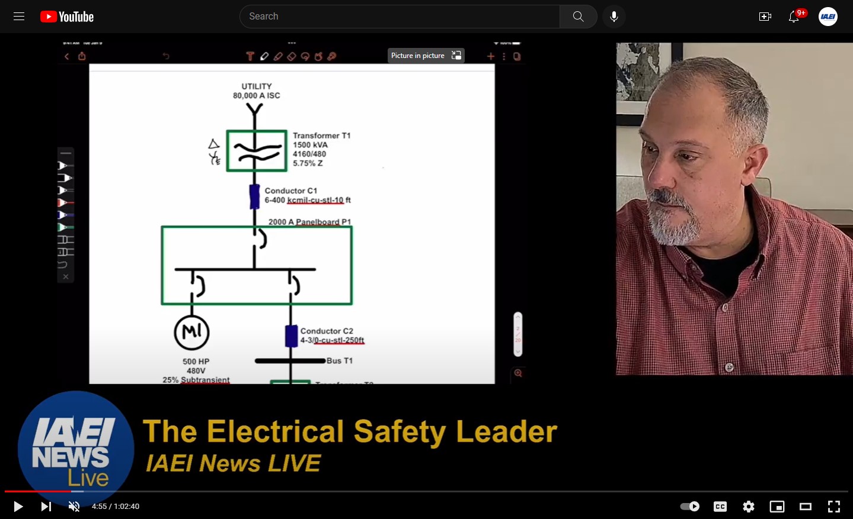Unmute the video audio
Viewport: 853px width, 519px height.
(74, 506)
